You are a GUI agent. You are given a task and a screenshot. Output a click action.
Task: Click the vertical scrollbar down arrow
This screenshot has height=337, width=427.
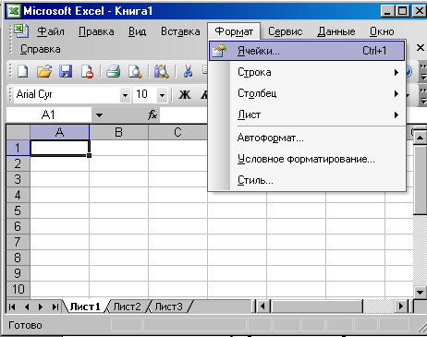tap(420, 292)
